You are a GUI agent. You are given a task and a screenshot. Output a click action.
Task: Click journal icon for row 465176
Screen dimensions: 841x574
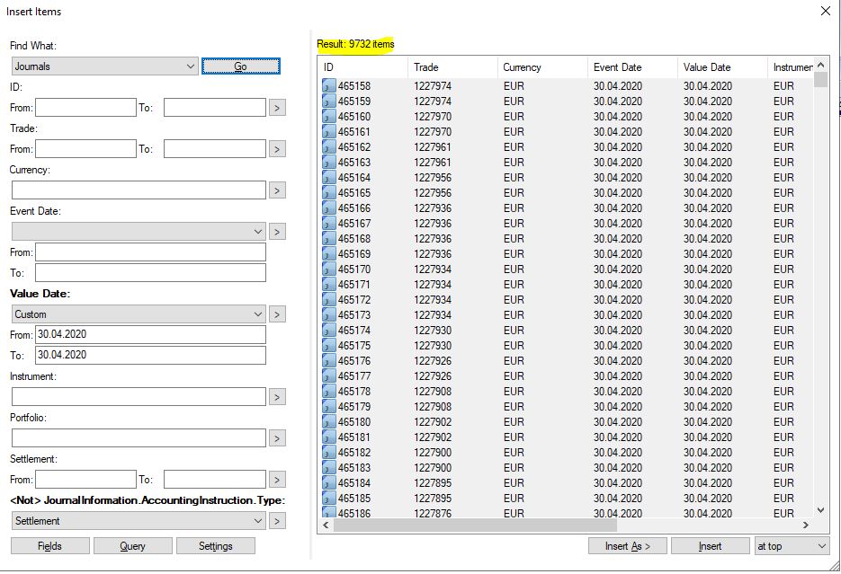coord(329,360)
